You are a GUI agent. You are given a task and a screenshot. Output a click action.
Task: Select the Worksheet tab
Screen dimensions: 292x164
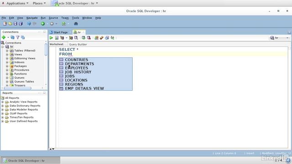click(57, 44)
